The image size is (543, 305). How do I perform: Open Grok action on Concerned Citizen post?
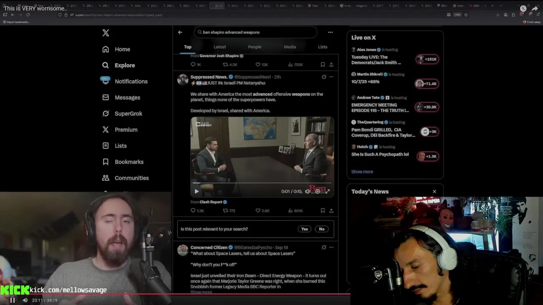[x=324, y=247]
